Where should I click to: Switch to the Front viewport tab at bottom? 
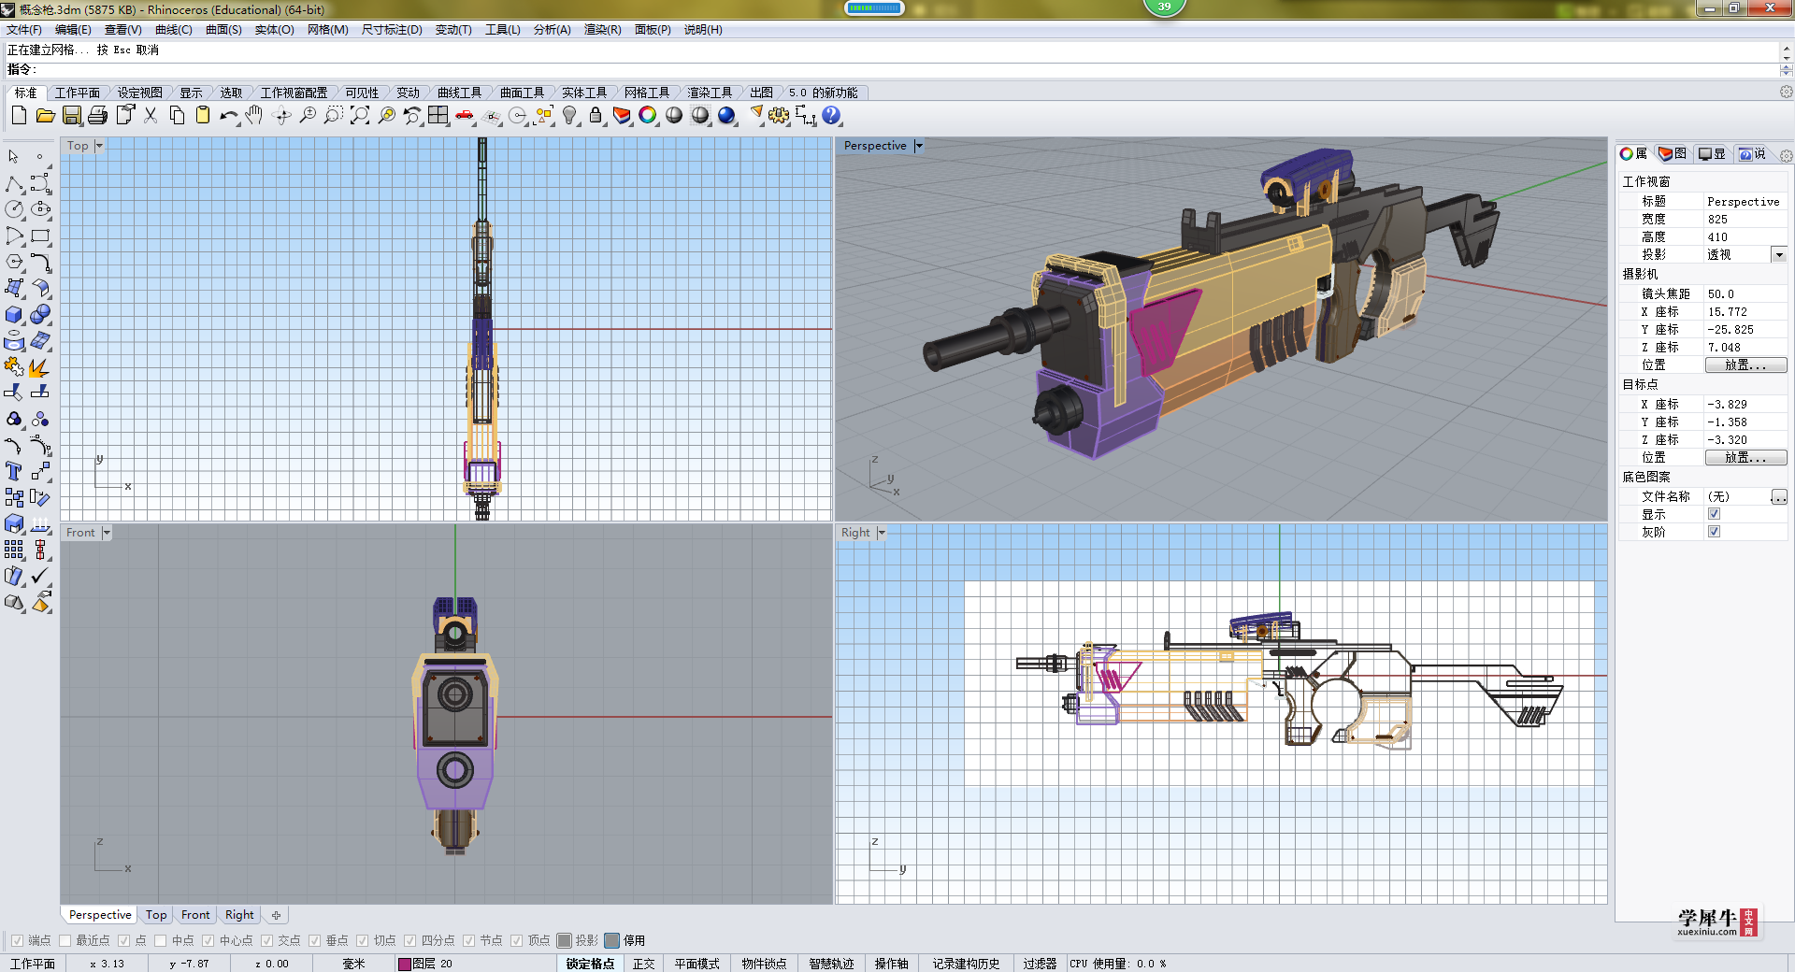pyautogui.click(x=195, y=915)
